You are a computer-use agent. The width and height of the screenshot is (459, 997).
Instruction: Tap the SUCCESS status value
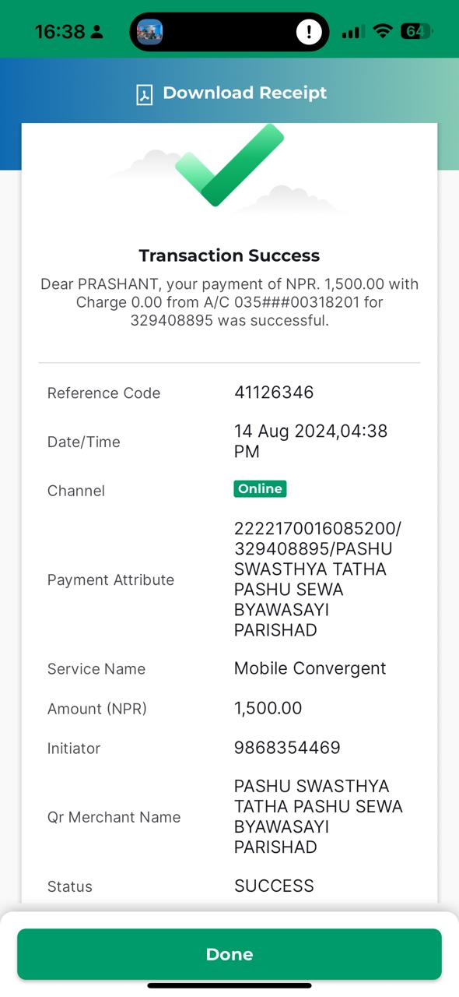coord(274,886)
